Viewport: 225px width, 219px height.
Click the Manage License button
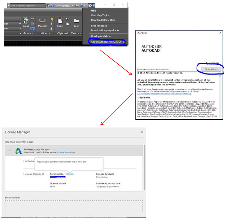[211, 69]
